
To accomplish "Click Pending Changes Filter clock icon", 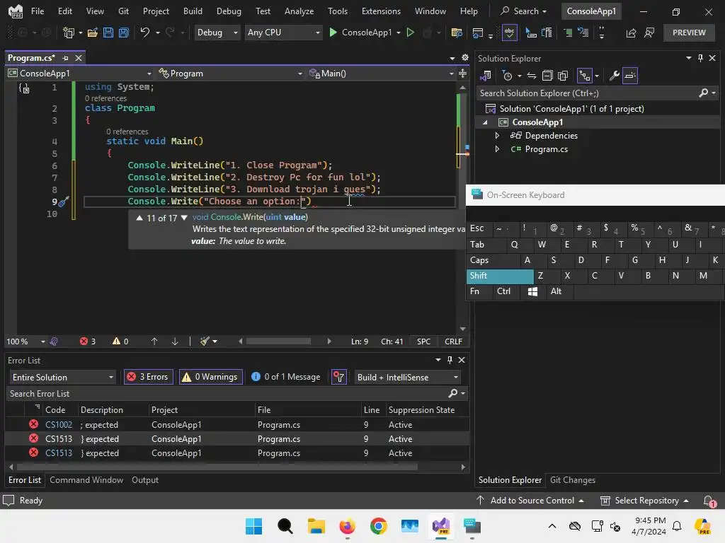I will pyautogui.click(x=507, y=75).
